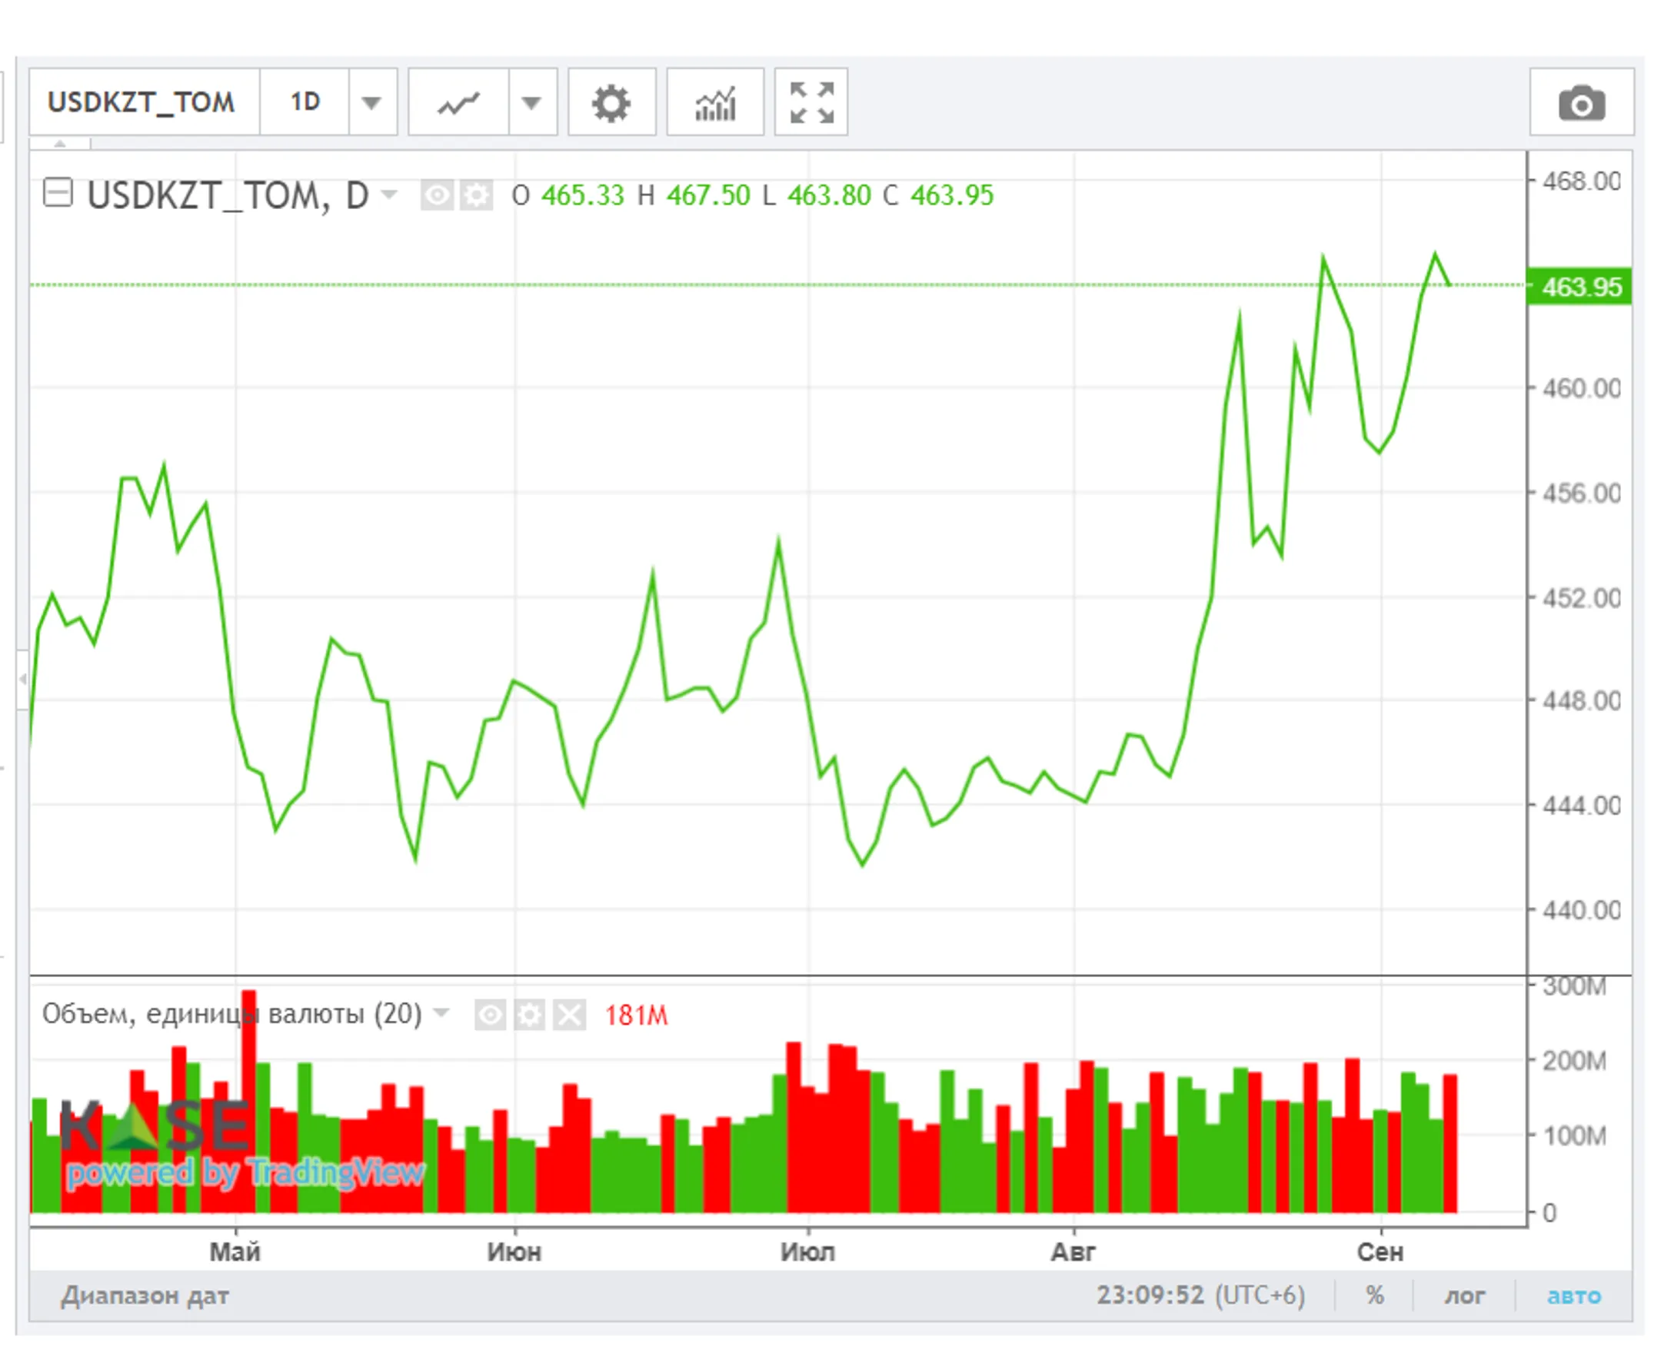Collapse the USDKZT_TOM legend with minus box
This screenshot has width=1661, height=1346.
(58, 193)
